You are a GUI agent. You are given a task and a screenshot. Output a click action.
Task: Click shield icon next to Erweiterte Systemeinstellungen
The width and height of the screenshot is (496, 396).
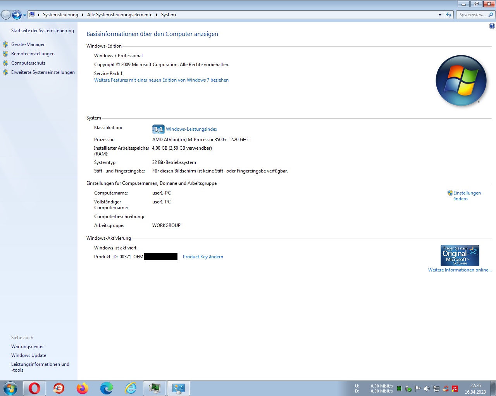coord(5,72)
